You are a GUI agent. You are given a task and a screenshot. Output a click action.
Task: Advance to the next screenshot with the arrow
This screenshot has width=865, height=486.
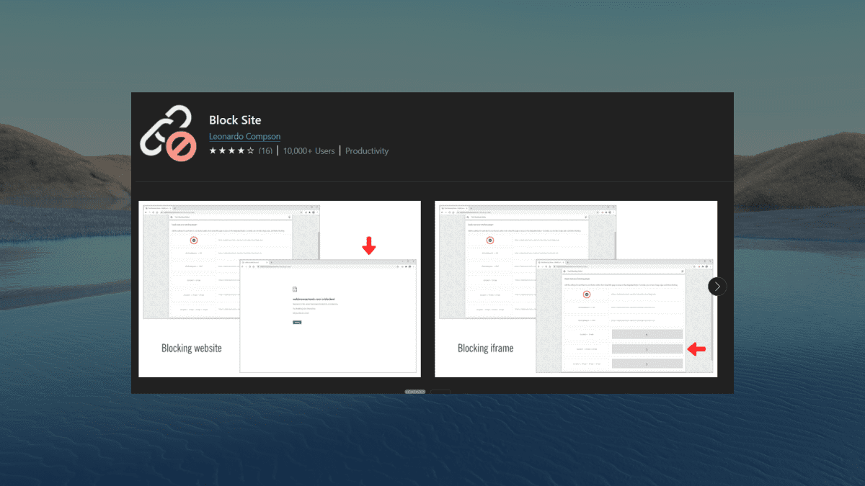[717, 287]
